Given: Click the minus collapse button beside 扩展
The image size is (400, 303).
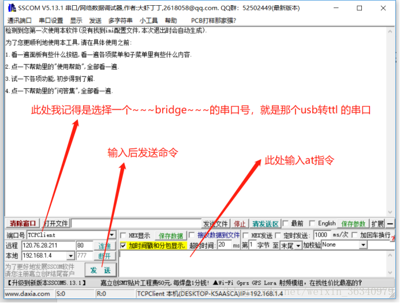Looking at the screenshot, I should tap(390, 224).
